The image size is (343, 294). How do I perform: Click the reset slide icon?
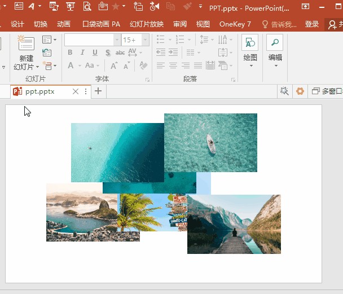point(46,52)
